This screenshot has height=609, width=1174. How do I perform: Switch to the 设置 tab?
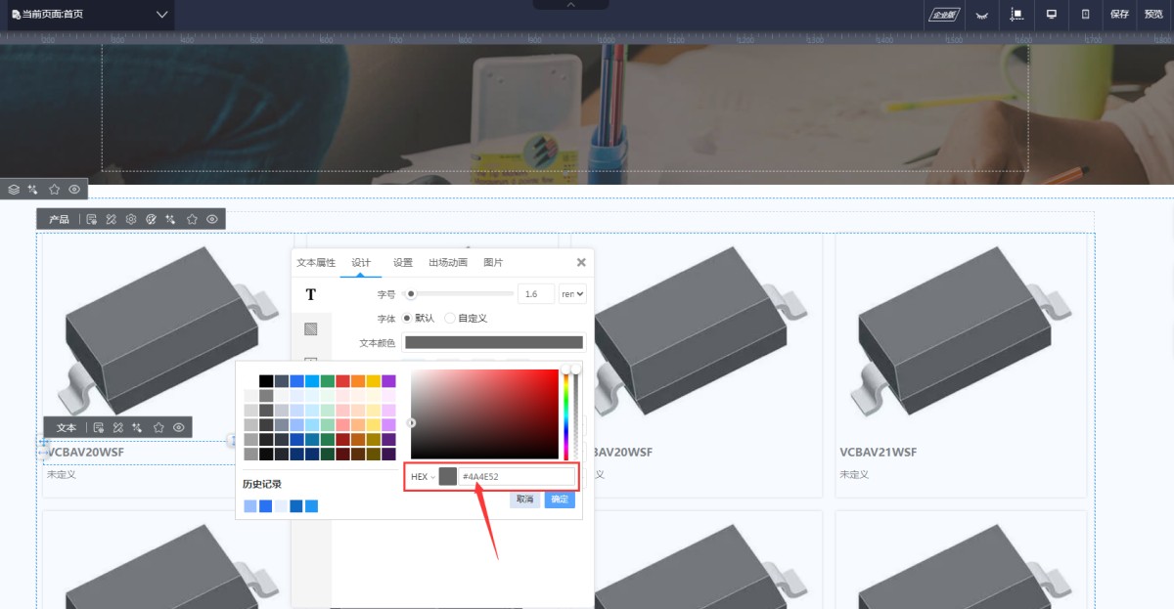pos(403,263)
